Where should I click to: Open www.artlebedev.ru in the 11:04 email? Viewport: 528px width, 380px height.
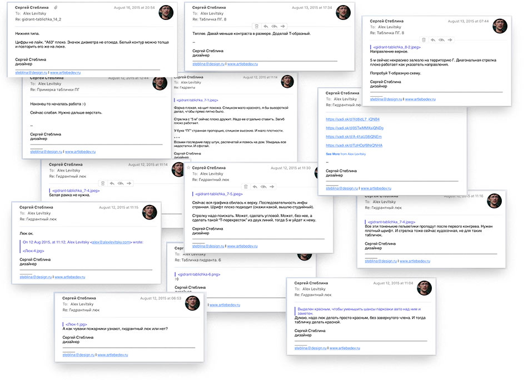[x=348, y=348]
